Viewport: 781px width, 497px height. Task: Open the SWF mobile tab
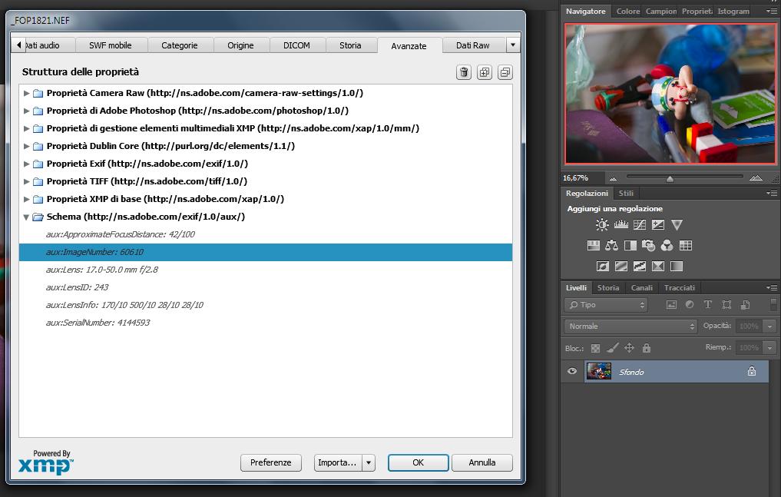[x=110, y=45]
